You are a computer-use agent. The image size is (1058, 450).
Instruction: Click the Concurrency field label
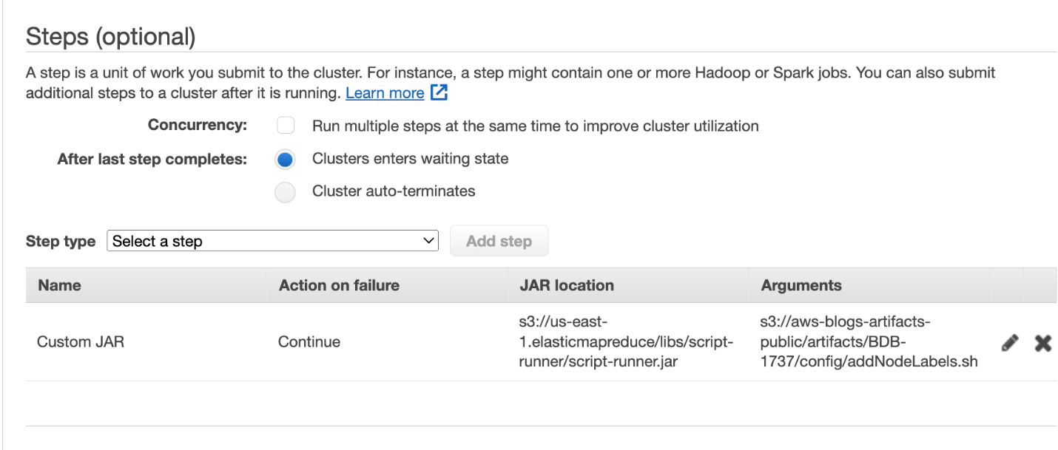coord(197,126)
